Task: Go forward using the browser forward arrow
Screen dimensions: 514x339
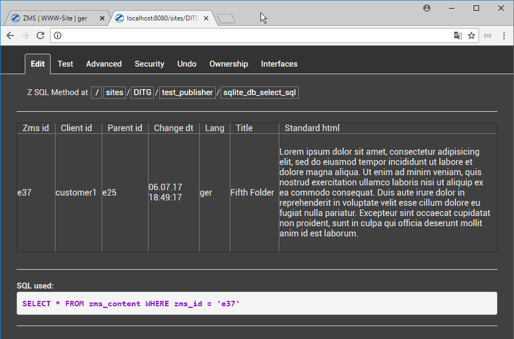Action: tap(25, 35)
